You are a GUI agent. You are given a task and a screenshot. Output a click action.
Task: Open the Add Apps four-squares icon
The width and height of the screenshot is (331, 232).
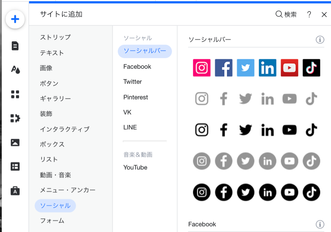coord(15,94)
